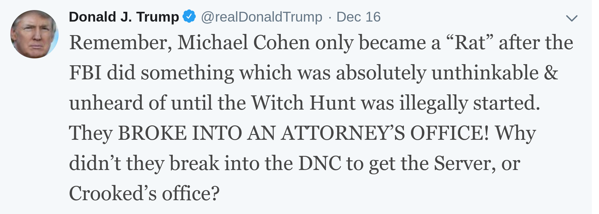The height and width of the screenshot is (214, 599).
Task: Click the ampersand after "unthinkable"
Action: click(x=550, y=72)
